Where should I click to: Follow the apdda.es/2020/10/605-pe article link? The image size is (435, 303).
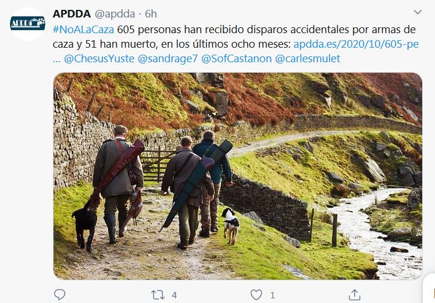[356, 44]
